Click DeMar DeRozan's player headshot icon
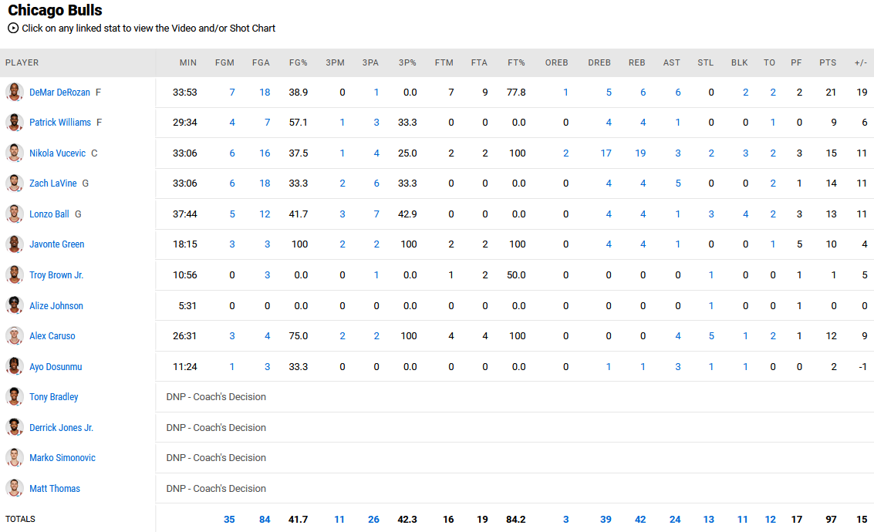 (14, 92)
